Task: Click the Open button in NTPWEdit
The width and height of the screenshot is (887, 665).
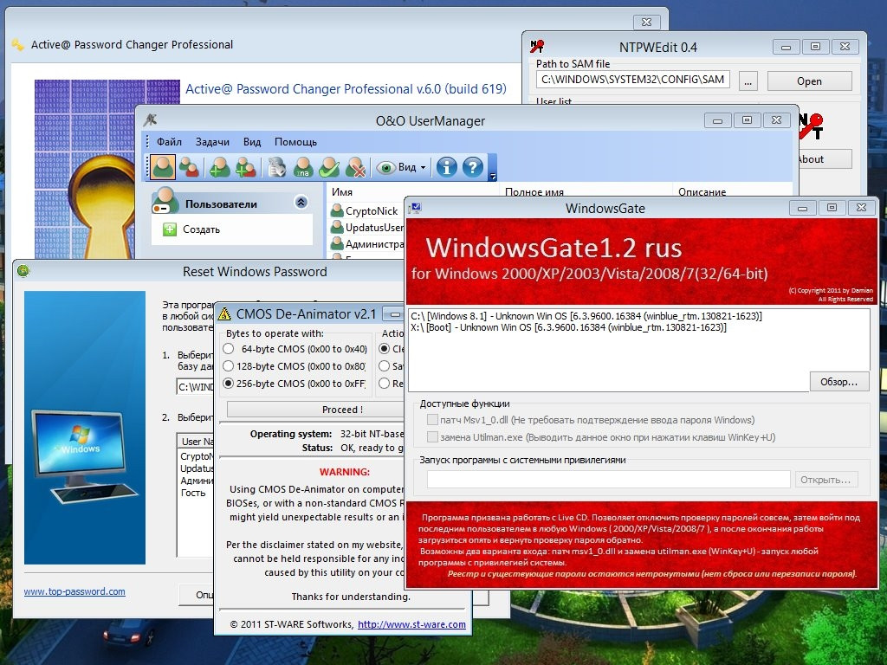Action: point(810,81)
